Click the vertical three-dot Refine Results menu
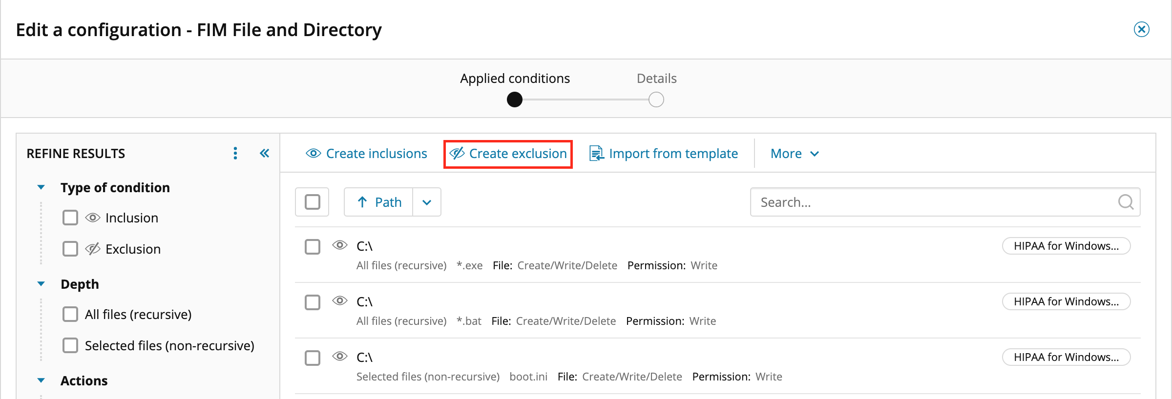Screen dimensions: 1172x399 pos(235,154)
